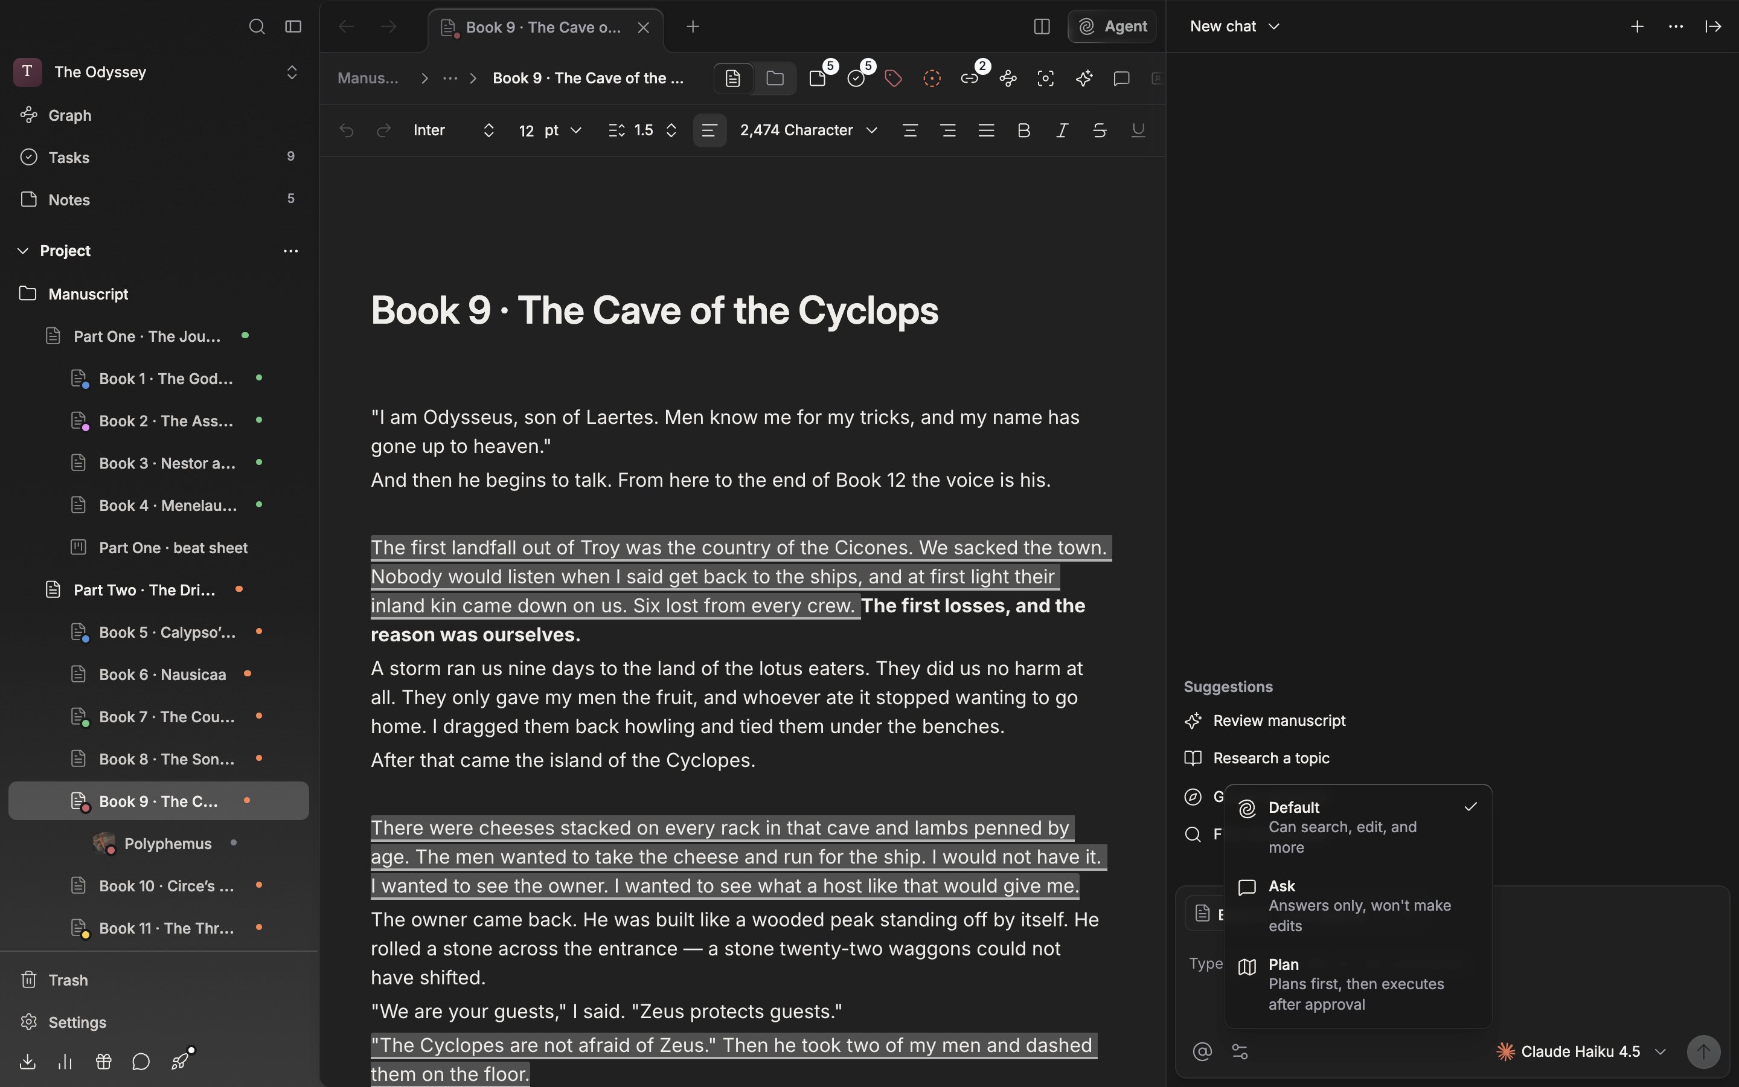Viewport: 1739px width, 1087px height.
Task: Click the AI sparkle icon in toolbar
Action: pos(1084,79)
